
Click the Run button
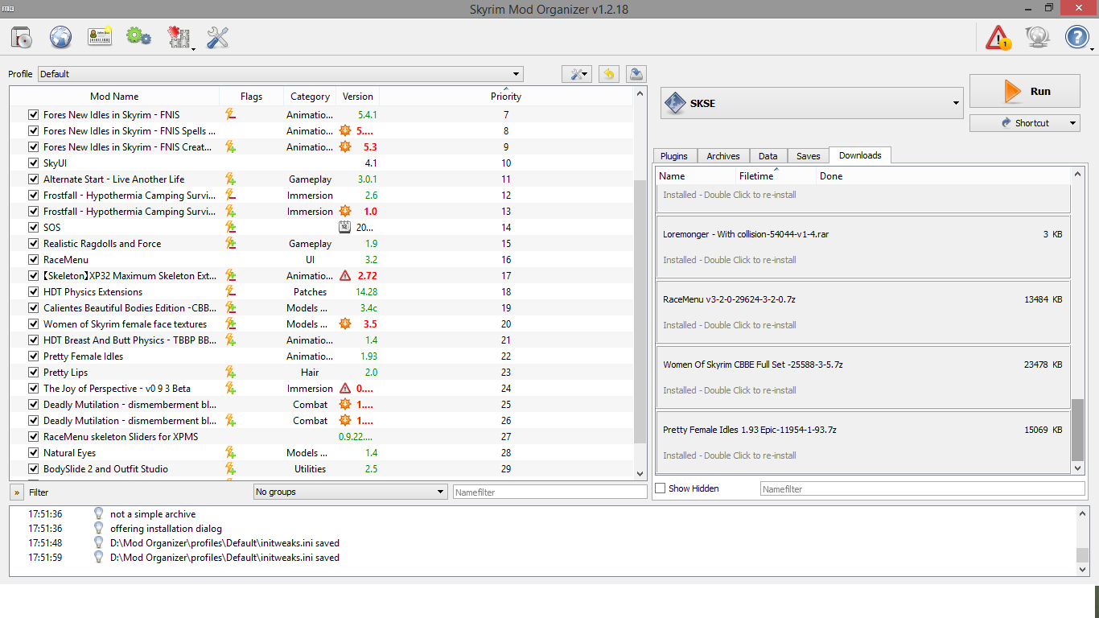tap(1024, 91)
